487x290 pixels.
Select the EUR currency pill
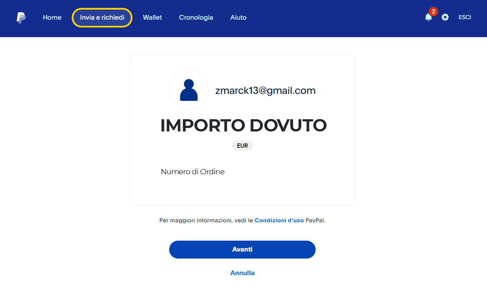pyautogui.click(x=242, y=145)
